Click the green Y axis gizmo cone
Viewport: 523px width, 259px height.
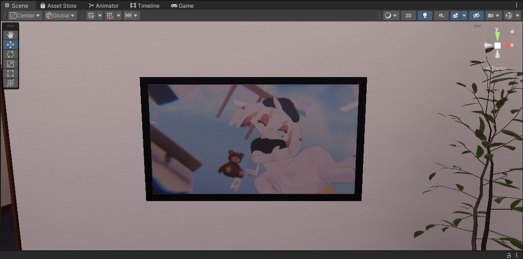tap(497, 36)
